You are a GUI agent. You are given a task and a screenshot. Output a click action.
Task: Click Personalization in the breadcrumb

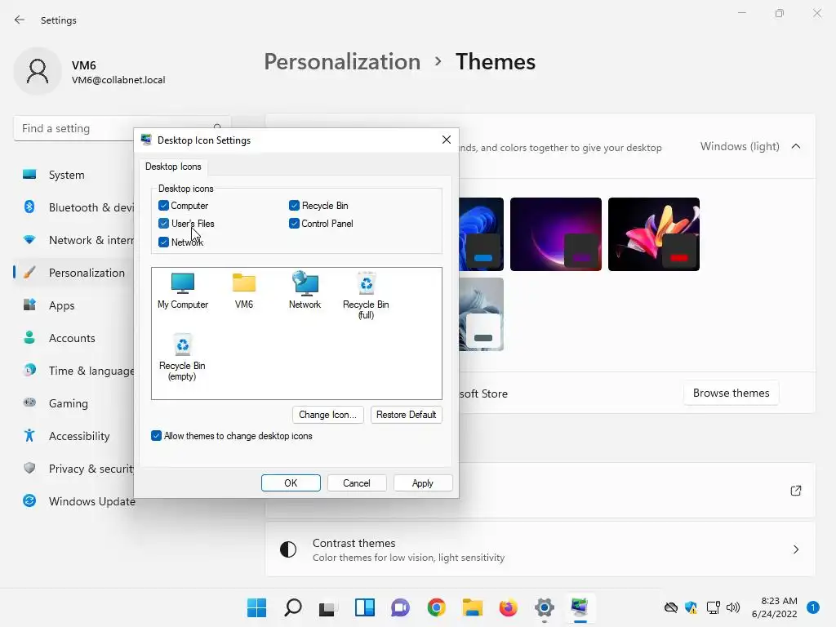342,62
